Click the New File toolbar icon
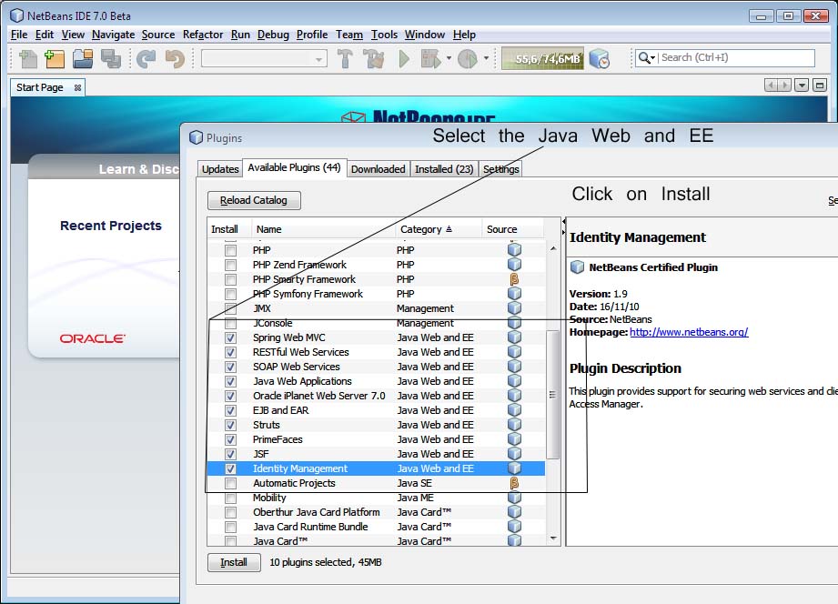The image size is (838, 604). point(27,59)
